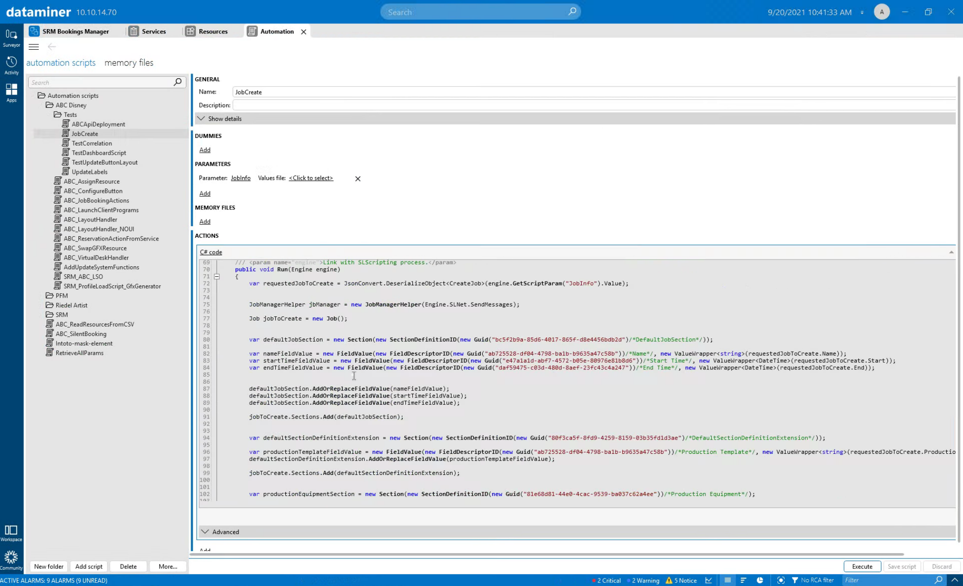963x586 pixels.
Task: Collapse the C# code action panel arrow
Action: tap(951, 252)
